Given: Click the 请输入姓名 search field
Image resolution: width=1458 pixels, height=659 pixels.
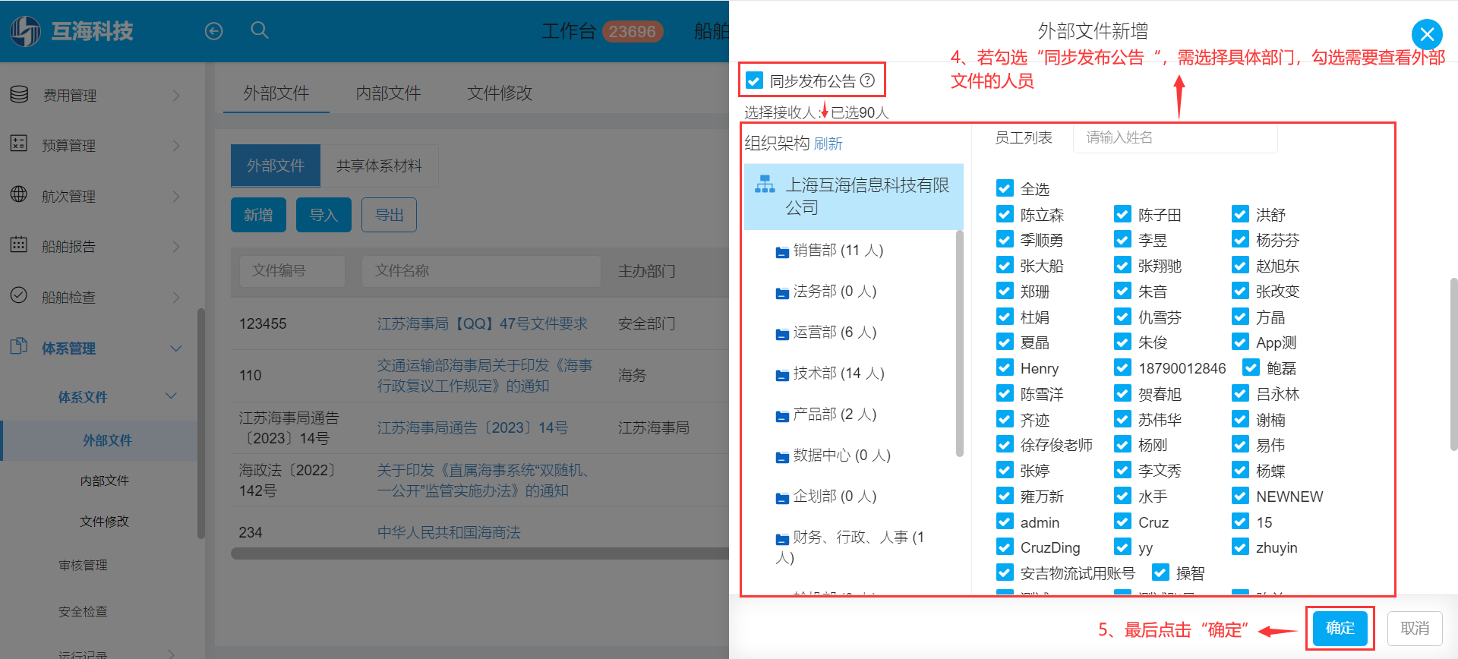Looking at the screenshot, I should click(1175, 137).
